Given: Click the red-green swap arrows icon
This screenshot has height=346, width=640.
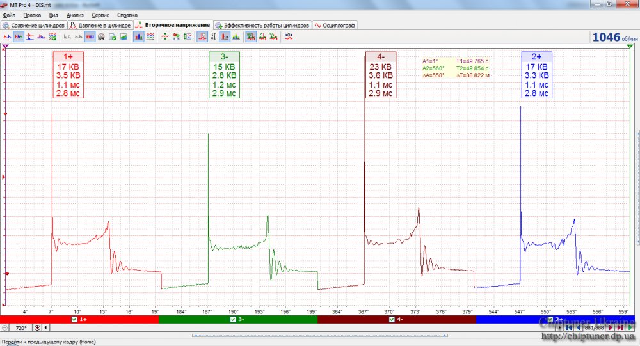Looking at the screenshot, I should [177, 36].
